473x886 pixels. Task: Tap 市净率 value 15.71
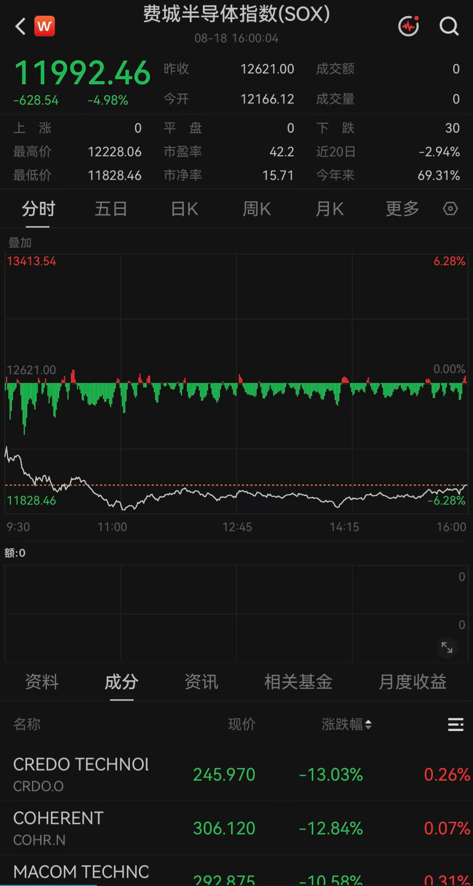tap(278, 176)
